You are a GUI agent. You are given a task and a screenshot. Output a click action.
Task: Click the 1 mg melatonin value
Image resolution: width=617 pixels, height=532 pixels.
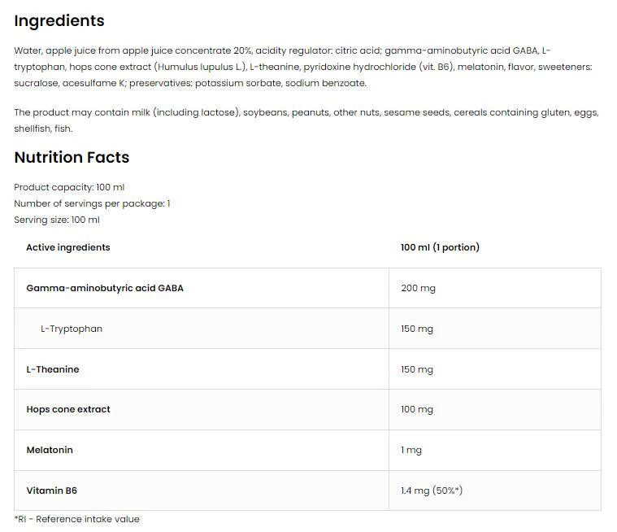pyautogui.click(x=411, y=450)
